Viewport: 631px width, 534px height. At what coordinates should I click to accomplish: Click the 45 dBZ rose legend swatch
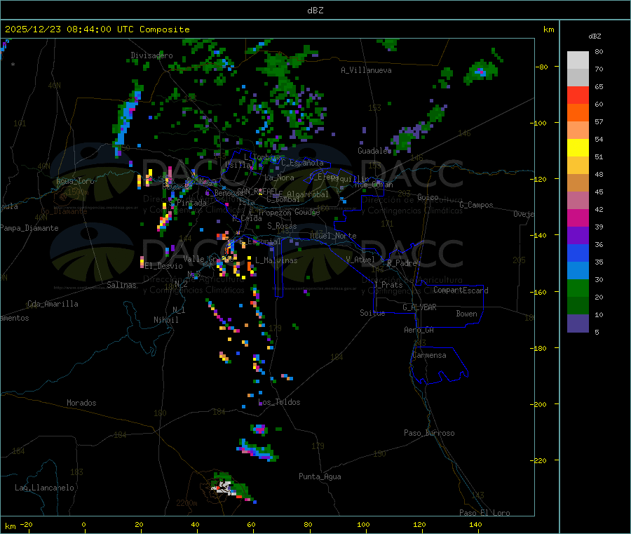(x=578, y=201)
